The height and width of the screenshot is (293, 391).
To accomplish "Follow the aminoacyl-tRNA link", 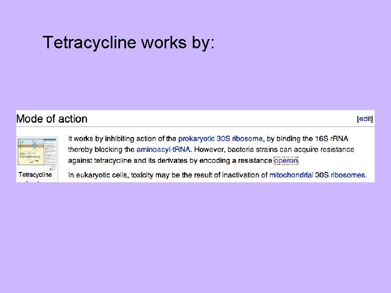I will pyautogui.click(x=163, y=150).
